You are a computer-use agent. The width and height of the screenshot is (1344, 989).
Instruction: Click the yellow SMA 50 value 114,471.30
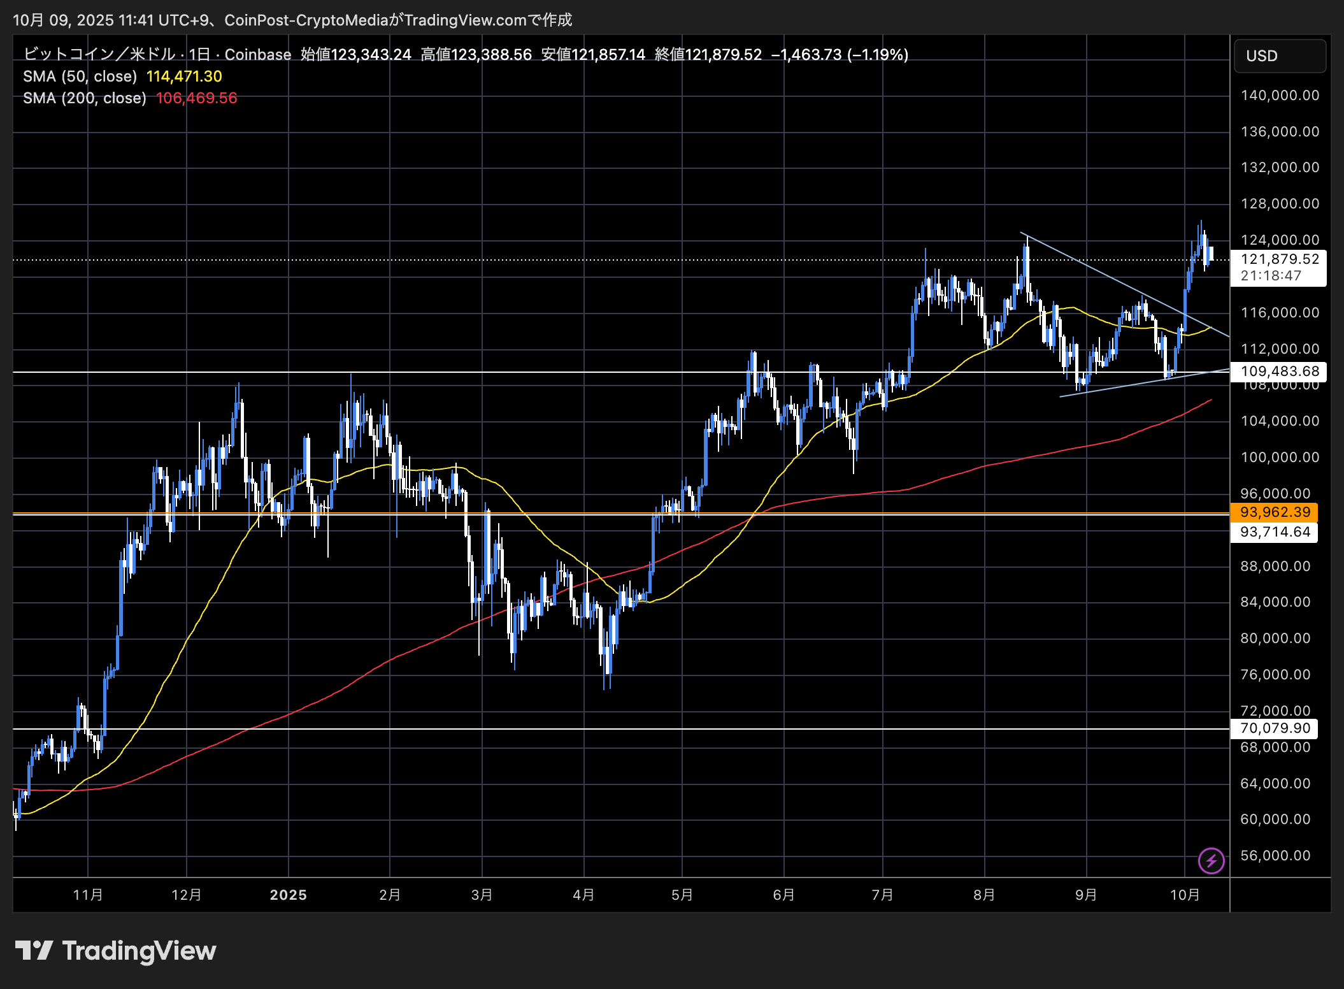(x=184, y=76)
